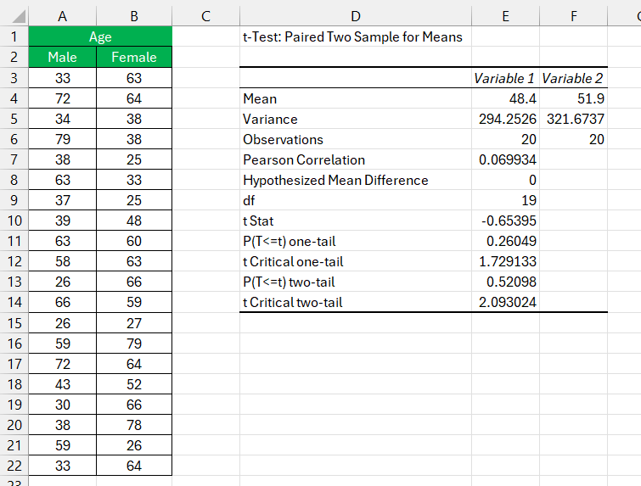Click the Observations value in column E
The width and height of the screenshot is (641, 486).
[506, 139]
